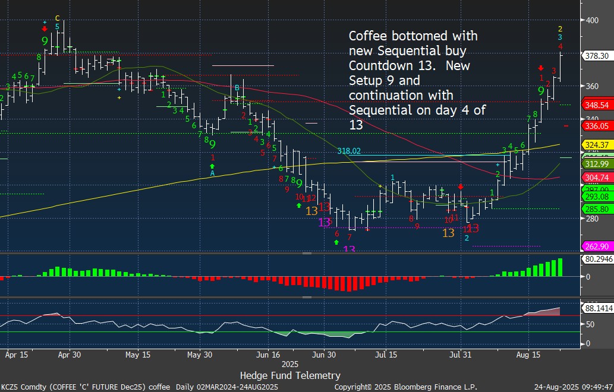The image size is (614, 392).
Task: Select the Coffee bottomed annotation text
Action: coord(413,80)
